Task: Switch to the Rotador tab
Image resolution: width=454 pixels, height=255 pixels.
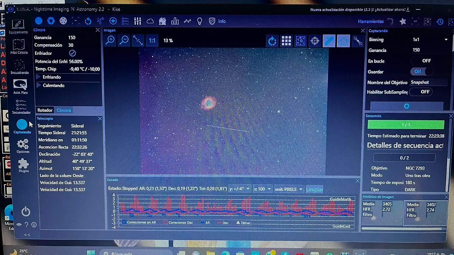Action: click(x=45, y=110)
